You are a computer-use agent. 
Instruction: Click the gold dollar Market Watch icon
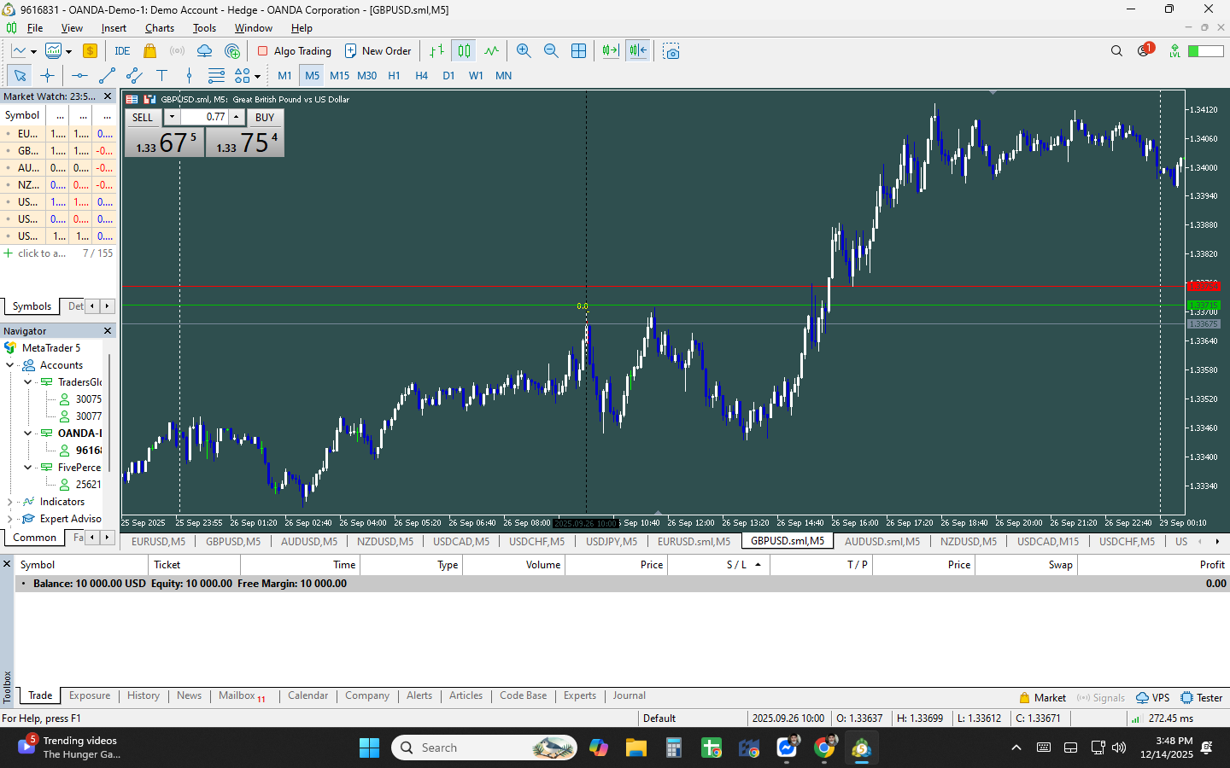click(x=90, y=51)
